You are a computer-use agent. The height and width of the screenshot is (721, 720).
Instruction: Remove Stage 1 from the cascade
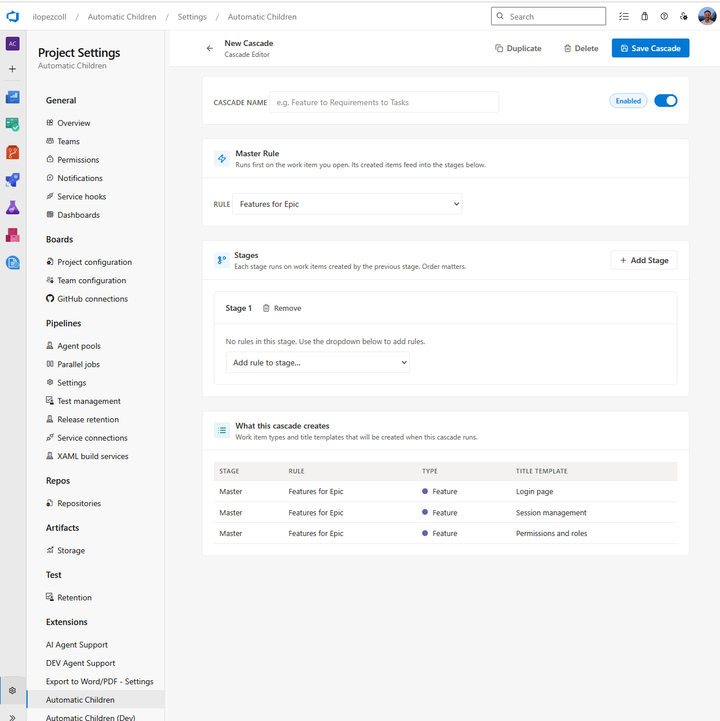coord(282,309)
